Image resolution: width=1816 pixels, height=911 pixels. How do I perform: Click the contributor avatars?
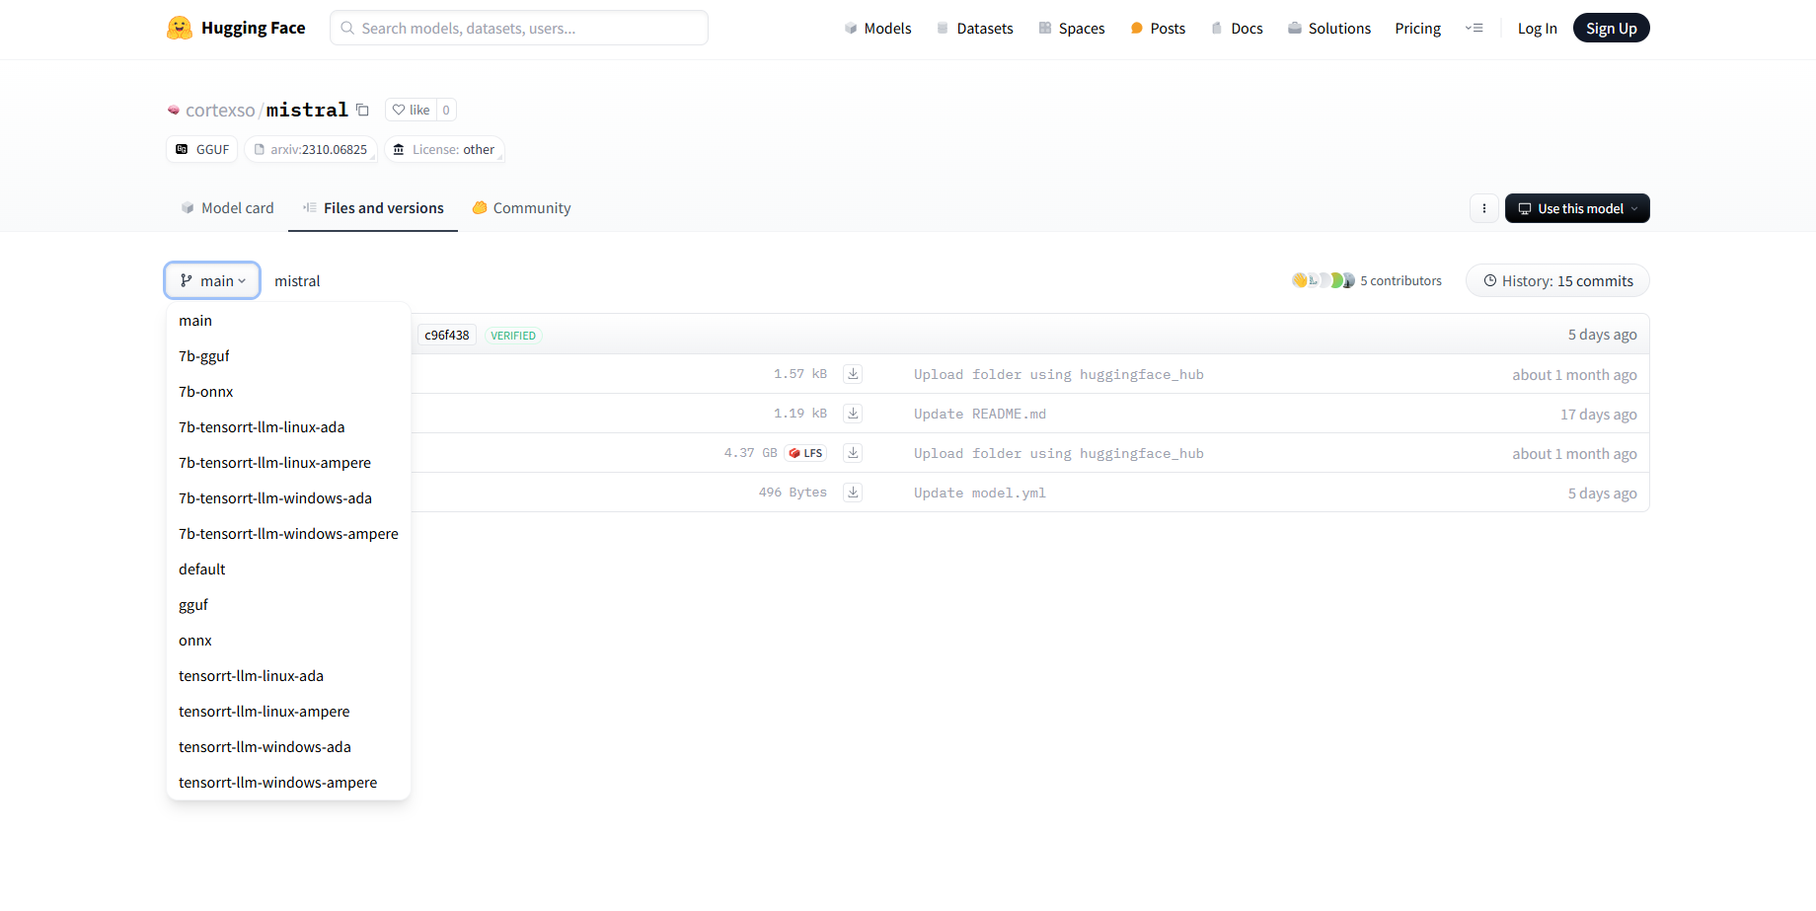click(x=1323, y=280)
